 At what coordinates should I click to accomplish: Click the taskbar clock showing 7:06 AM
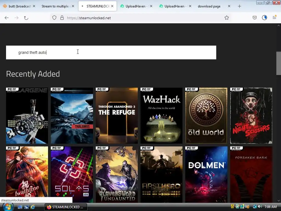[271, 207]
